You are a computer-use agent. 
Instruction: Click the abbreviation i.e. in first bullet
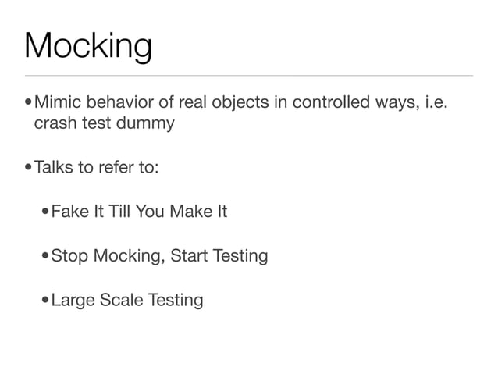pyautogui.click(x=436, y=102)
